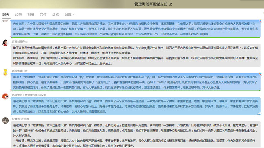Click the gray avatar next to 17管创 张雨
This screenshot has width=264, height=148.
pyautogui.click(x=5, y=120)
